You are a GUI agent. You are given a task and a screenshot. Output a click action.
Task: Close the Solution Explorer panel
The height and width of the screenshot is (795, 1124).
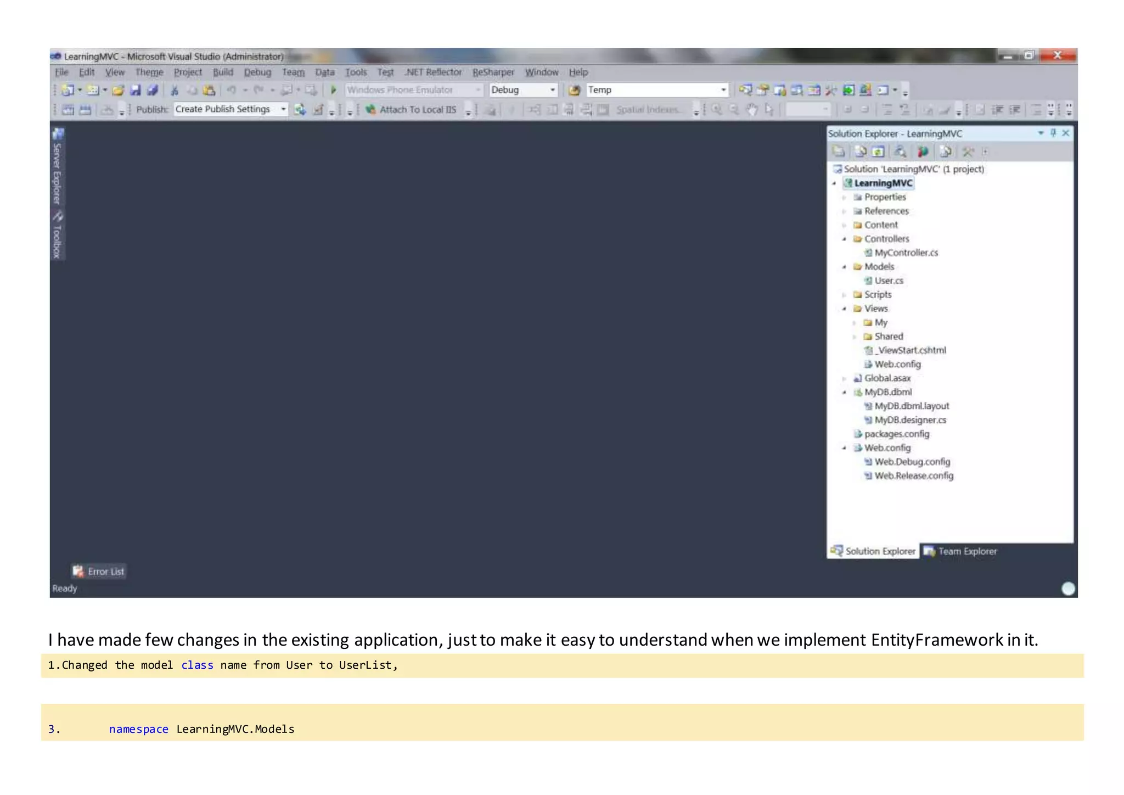point(1066,133)
